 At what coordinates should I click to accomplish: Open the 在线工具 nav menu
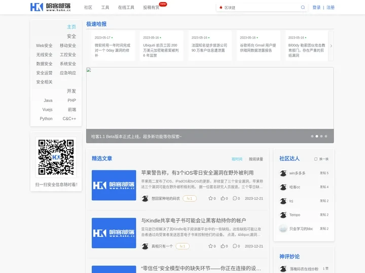(x=126, y=8)
